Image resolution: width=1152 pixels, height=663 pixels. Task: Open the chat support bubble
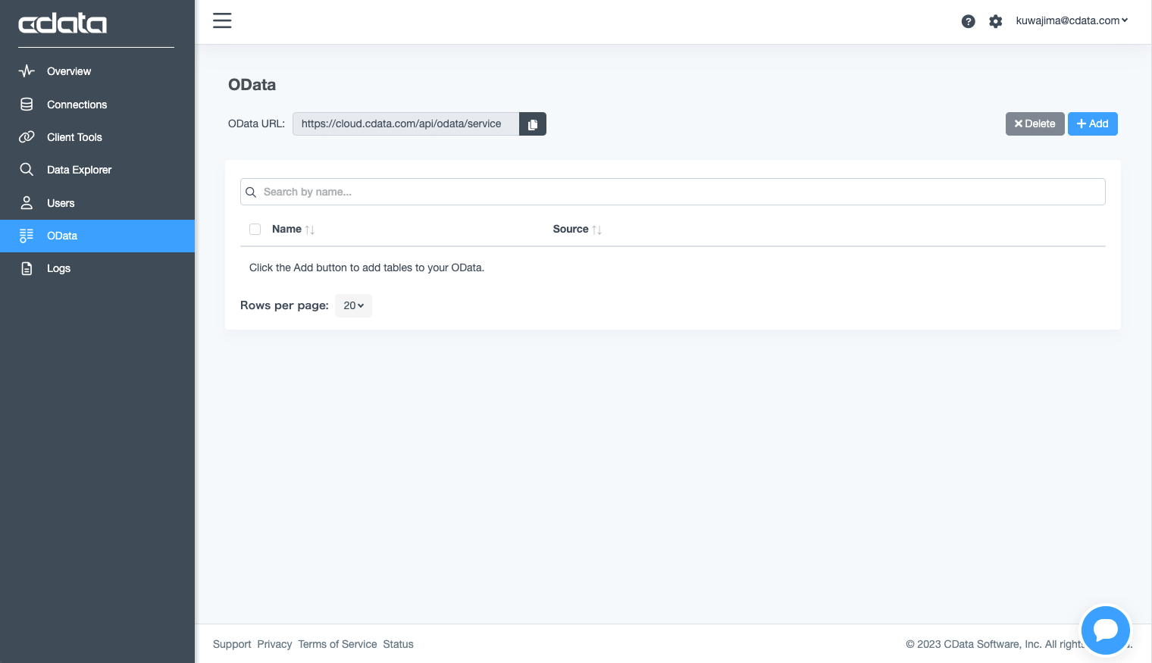coord(1106,630)
